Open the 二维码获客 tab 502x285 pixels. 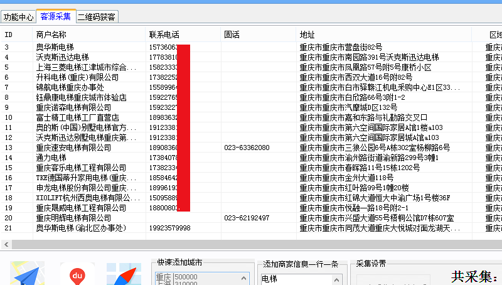coord(96,17)
